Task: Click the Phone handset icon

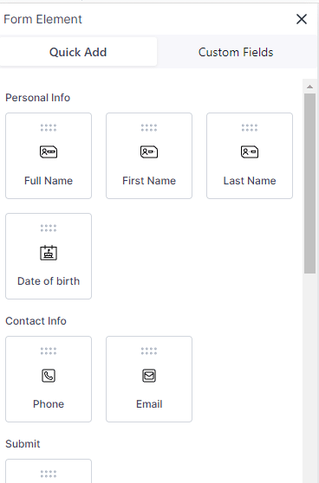Action: pos(49,376)
